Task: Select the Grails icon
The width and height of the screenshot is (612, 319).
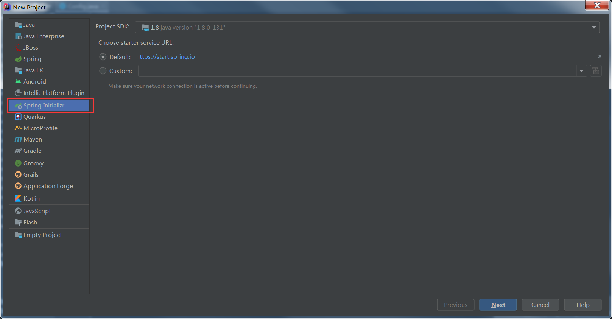Action: point(18,175)
